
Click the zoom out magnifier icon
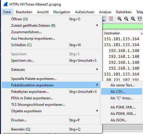126,19
